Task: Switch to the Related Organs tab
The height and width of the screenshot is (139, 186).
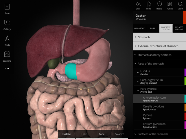Action: pyautogui.click(x=179, y=28)
